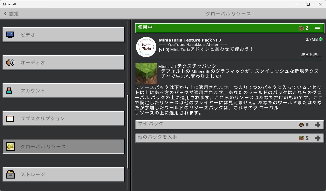The width and height of the screenshot is (326, 191).
Task: Go back using the 設定 back arrow
Action: pyautogui.click(x=5, y=13)
